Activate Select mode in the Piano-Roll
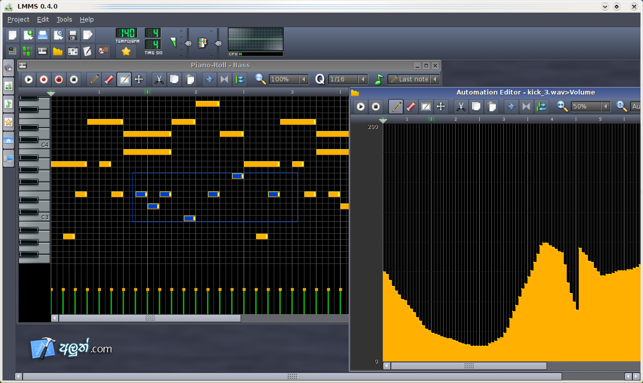Image resolution: width=643 pixels, height=383 pixels. click(124, 79)
